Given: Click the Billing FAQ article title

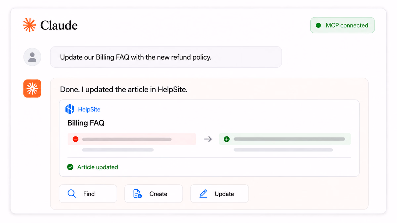Looking at the screenshot, I should pyautogui.click(x=86, y=123).
